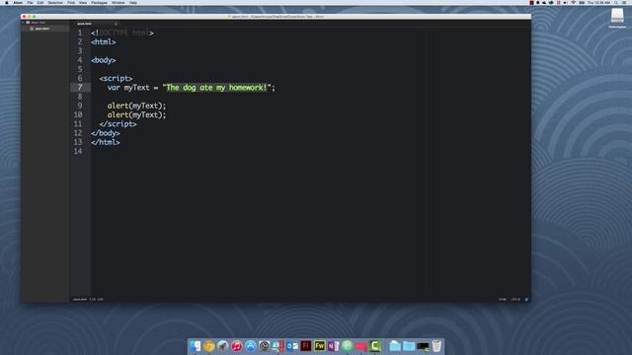This screenshot has width=632, height=355.
Task: Open the yellow round app in the Dock
Action: point(208,346)
